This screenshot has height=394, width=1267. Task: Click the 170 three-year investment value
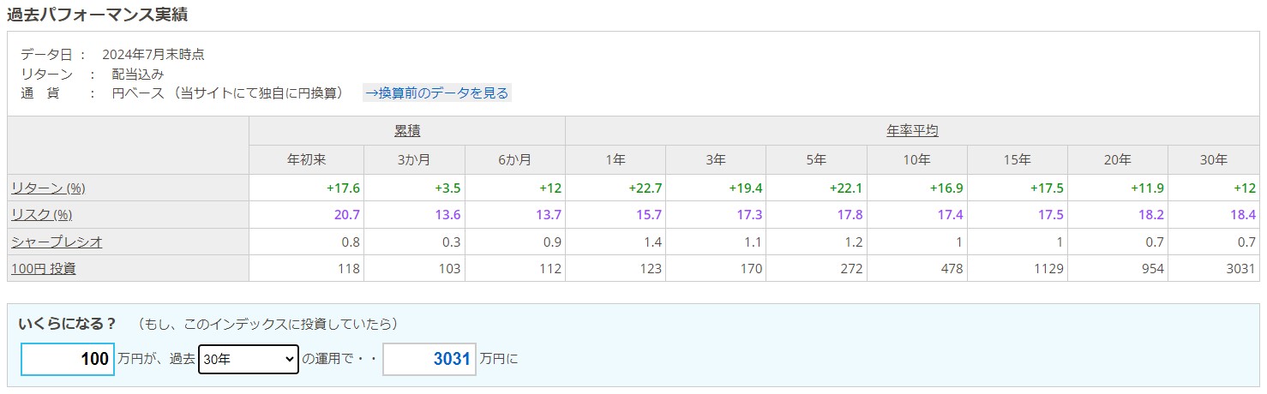coord(751,269)
